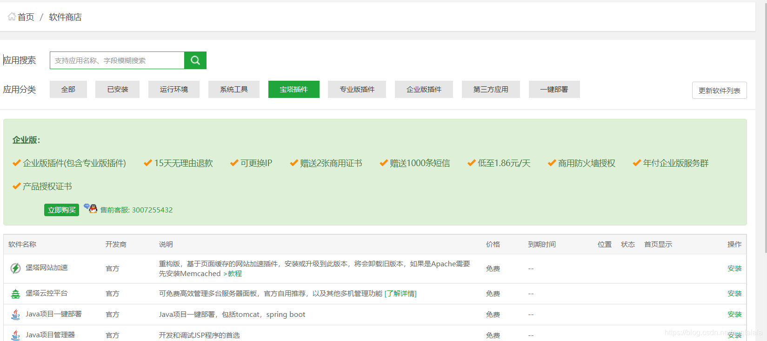Screen dimensions: 767x341
Task: Click the Java项目一键部署 description text
Action: [232, 315]
